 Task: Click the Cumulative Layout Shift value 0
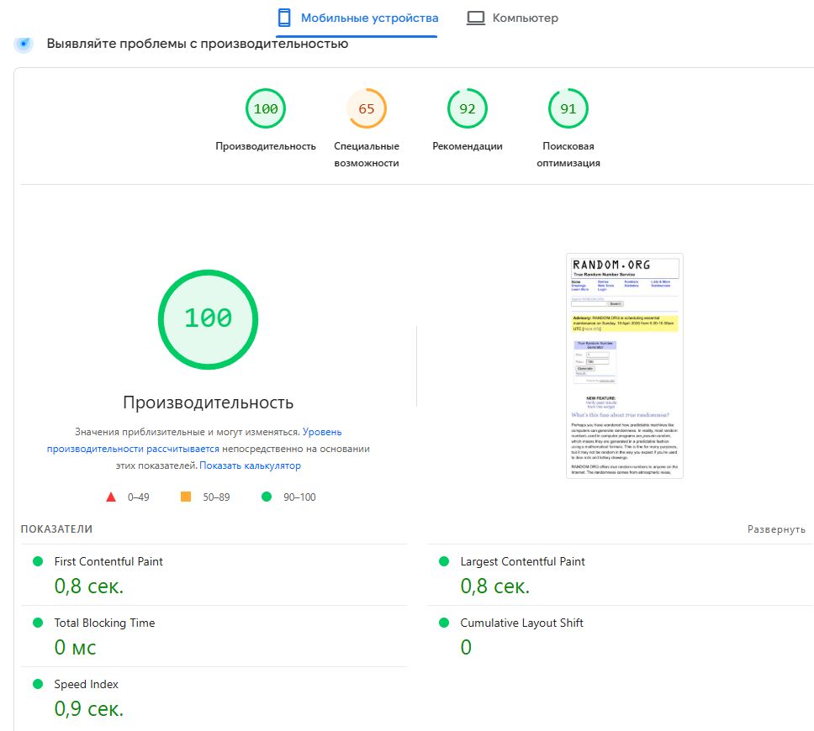coord(466,648)
